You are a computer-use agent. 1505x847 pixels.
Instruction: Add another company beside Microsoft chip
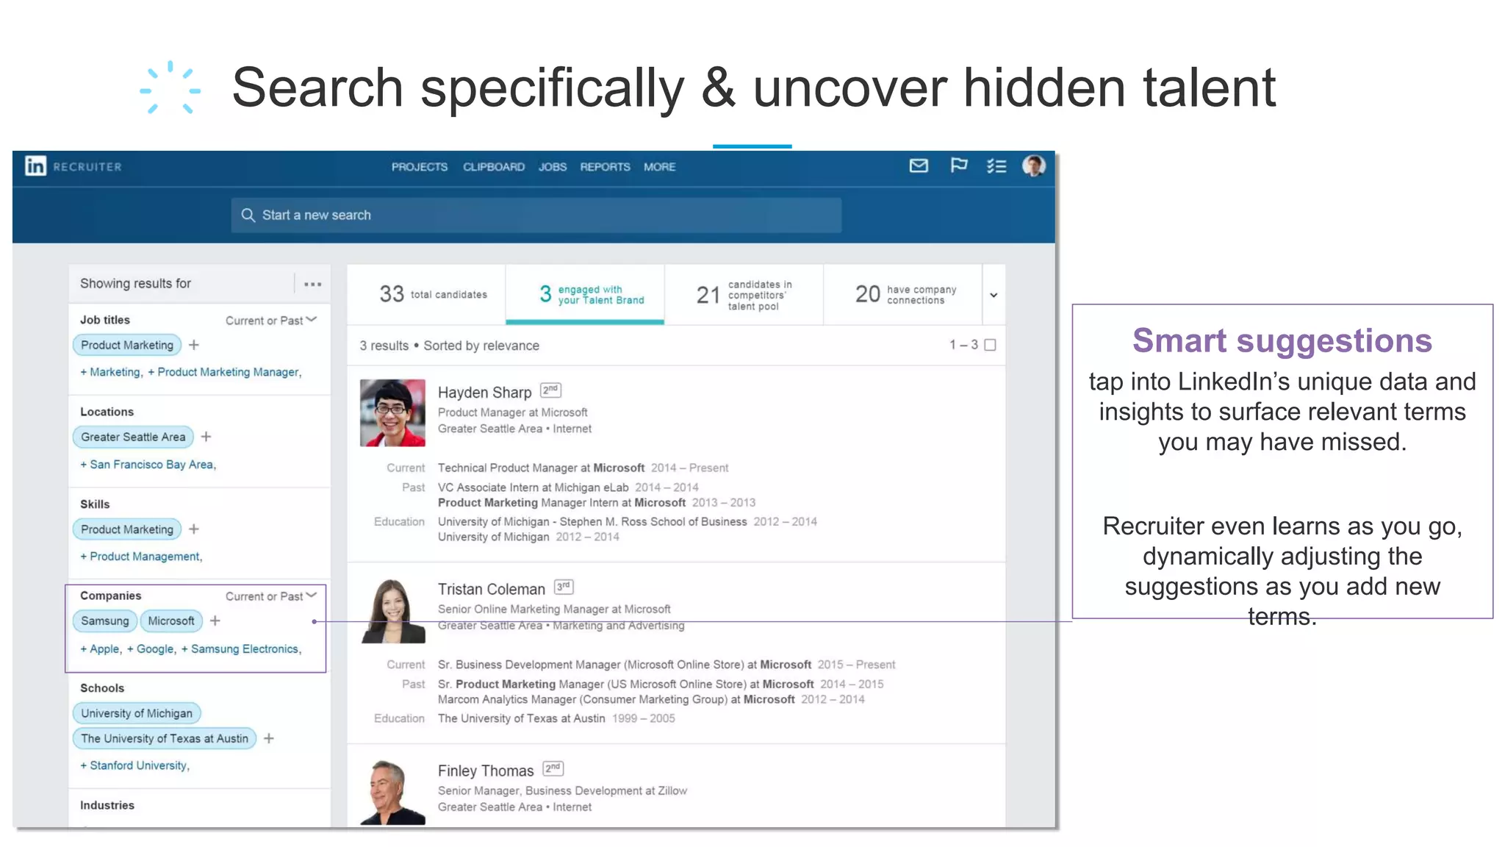tap(215, 621)
